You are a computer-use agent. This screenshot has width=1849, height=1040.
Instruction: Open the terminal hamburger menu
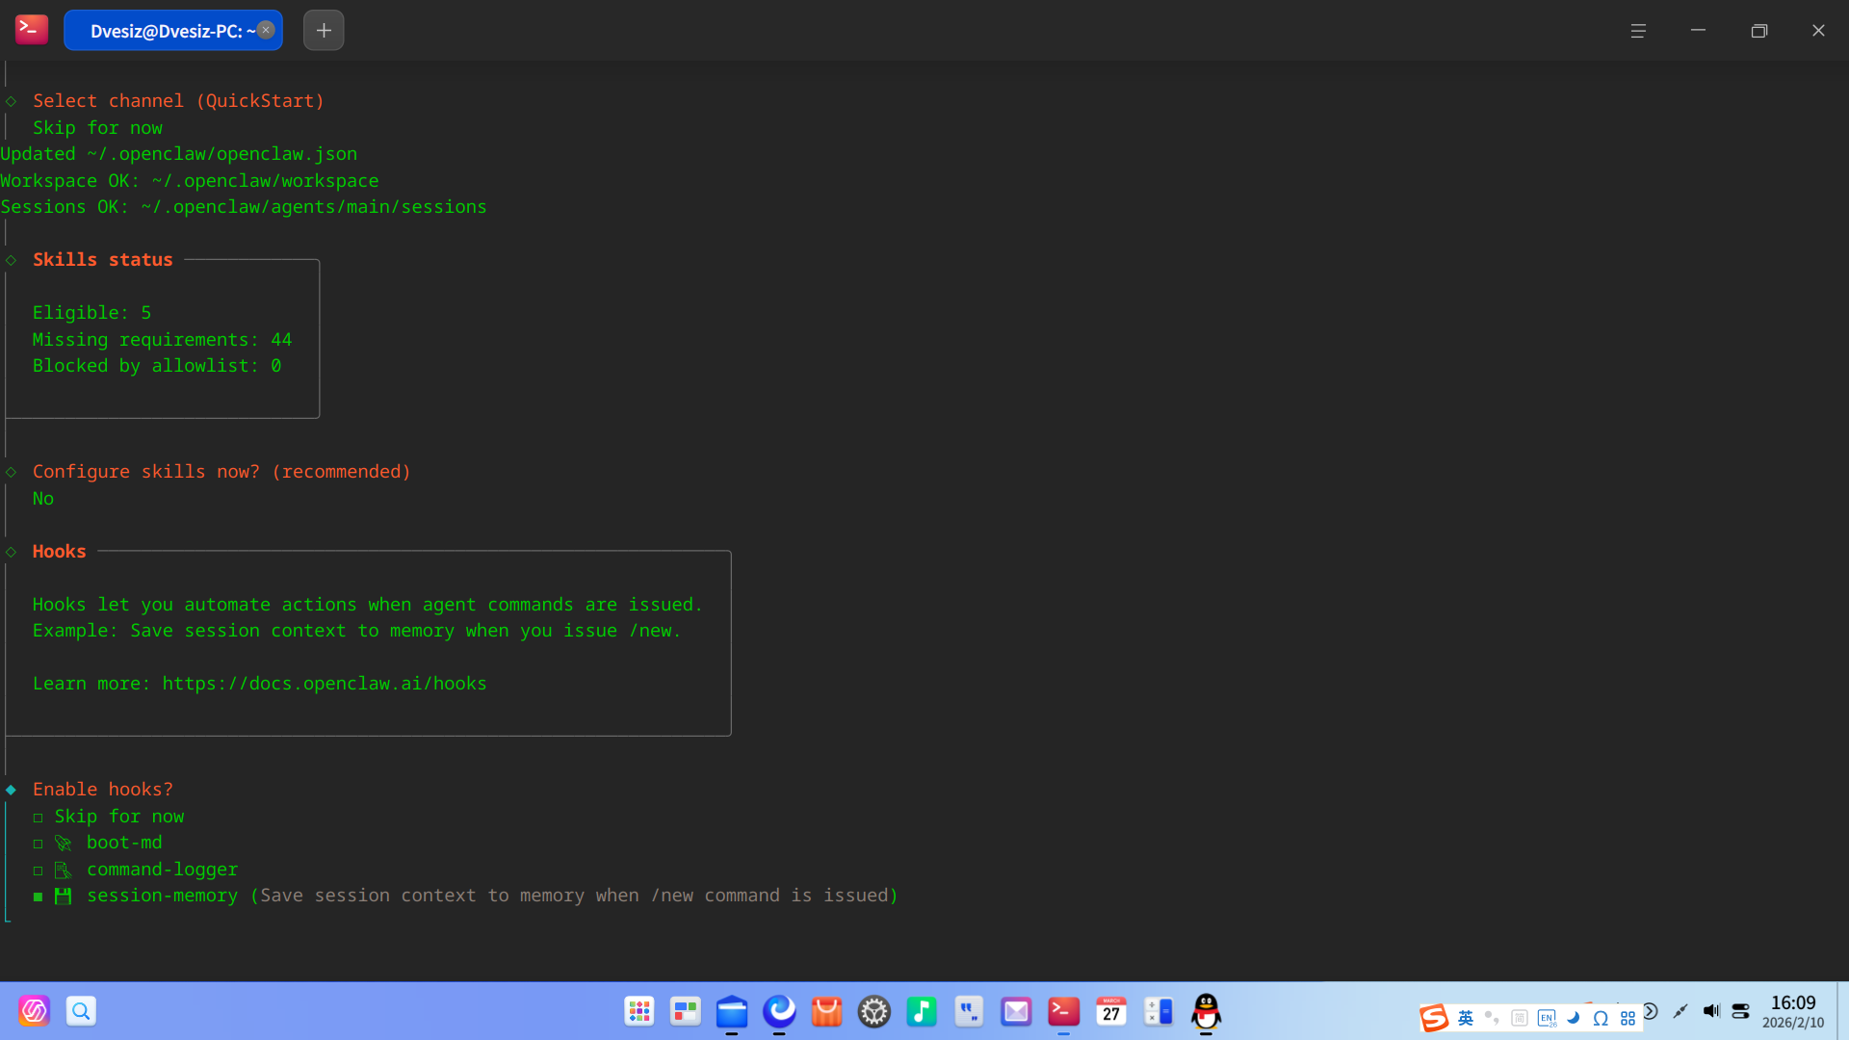click(x=1639, y=30)
